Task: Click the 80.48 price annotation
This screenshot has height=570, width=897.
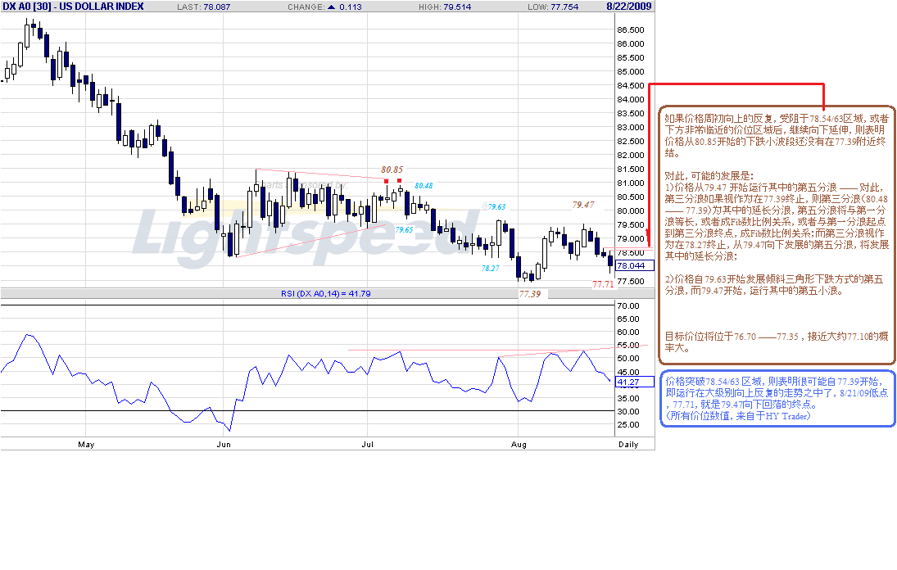Action: pos(424,186)
